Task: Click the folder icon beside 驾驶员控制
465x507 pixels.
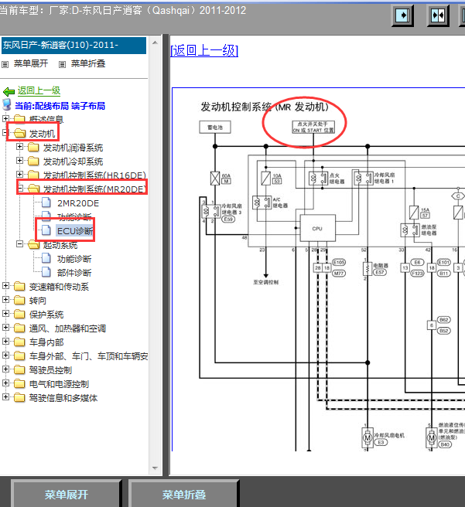Action: [x=19, y=370]
